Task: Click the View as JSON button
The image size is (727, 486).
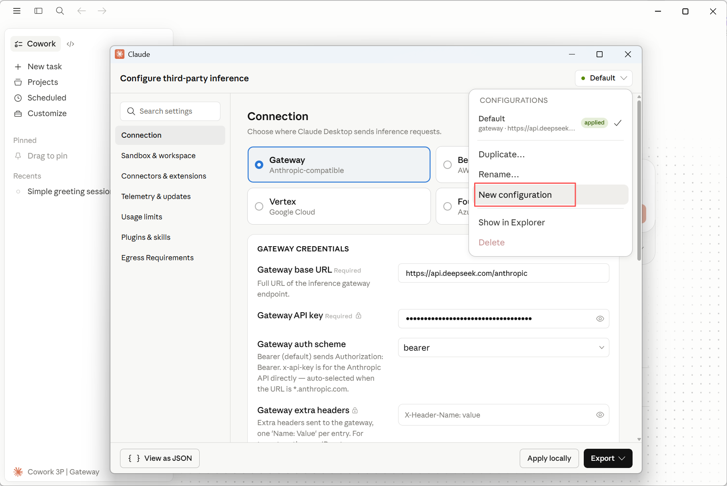Action: click(160, 458)
